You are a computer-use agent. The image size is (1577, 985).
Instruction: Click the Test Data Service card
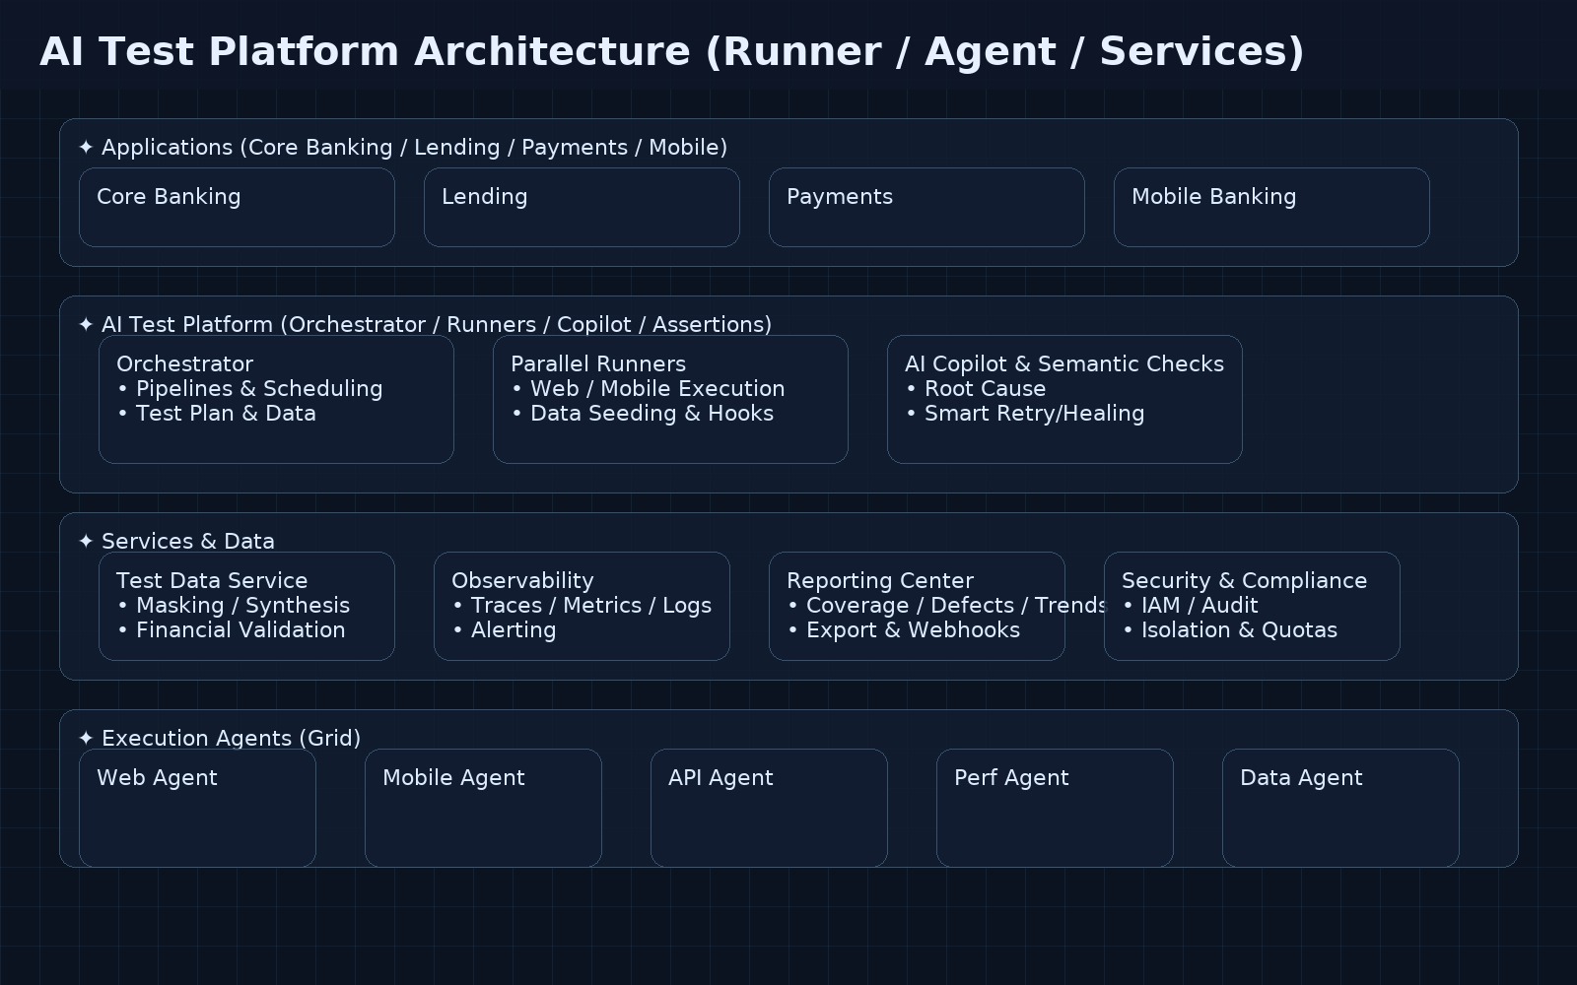click(x=246, y=605)
